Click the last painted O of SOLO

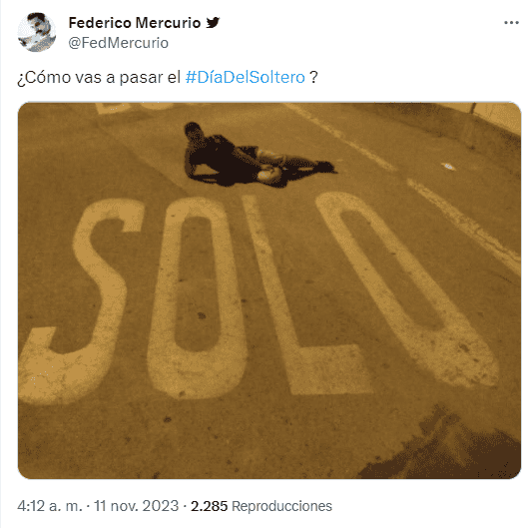(406, 289)
